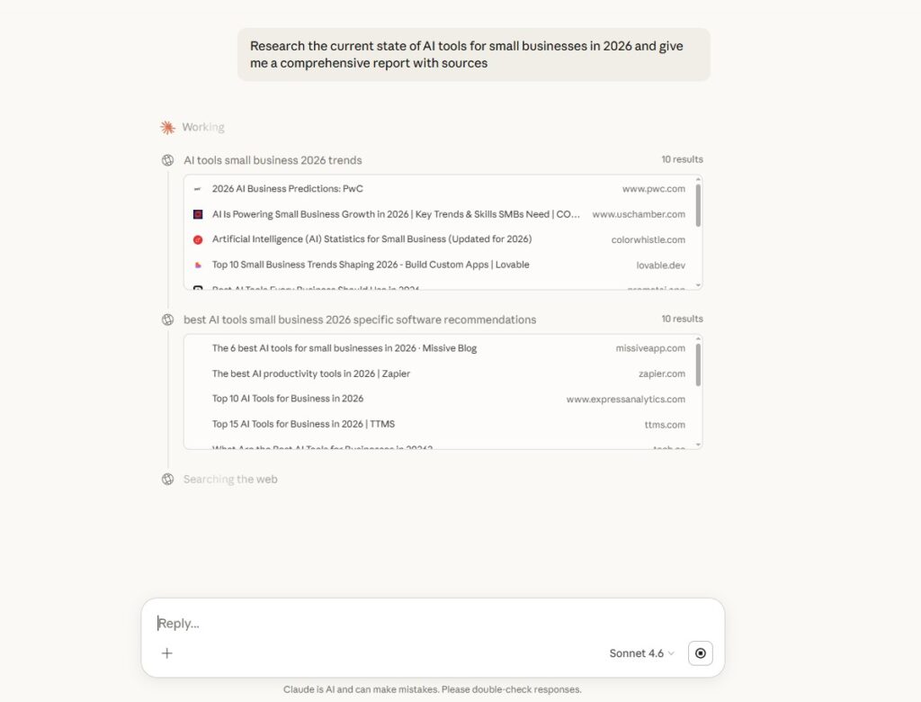
Task: Click the second results list scrollbar
Action: point(698,364)
